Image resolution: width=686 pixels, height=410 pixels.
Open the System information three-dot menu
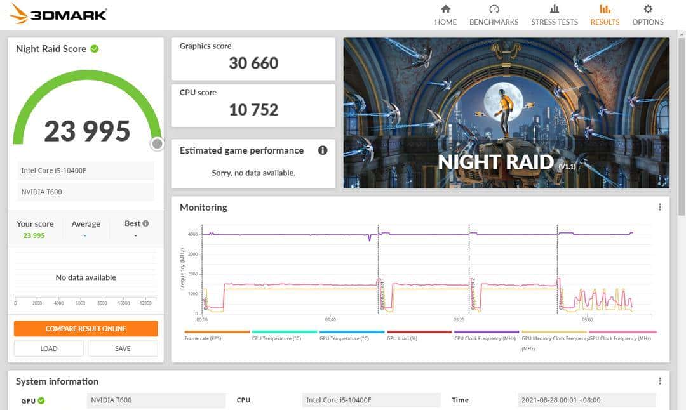pyautogui.click(x=660, y=381)
